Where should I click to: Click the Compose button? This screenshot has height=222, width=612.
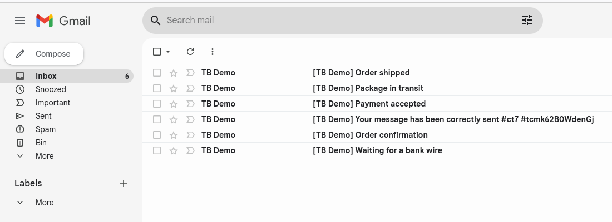(x=44, y=54)
